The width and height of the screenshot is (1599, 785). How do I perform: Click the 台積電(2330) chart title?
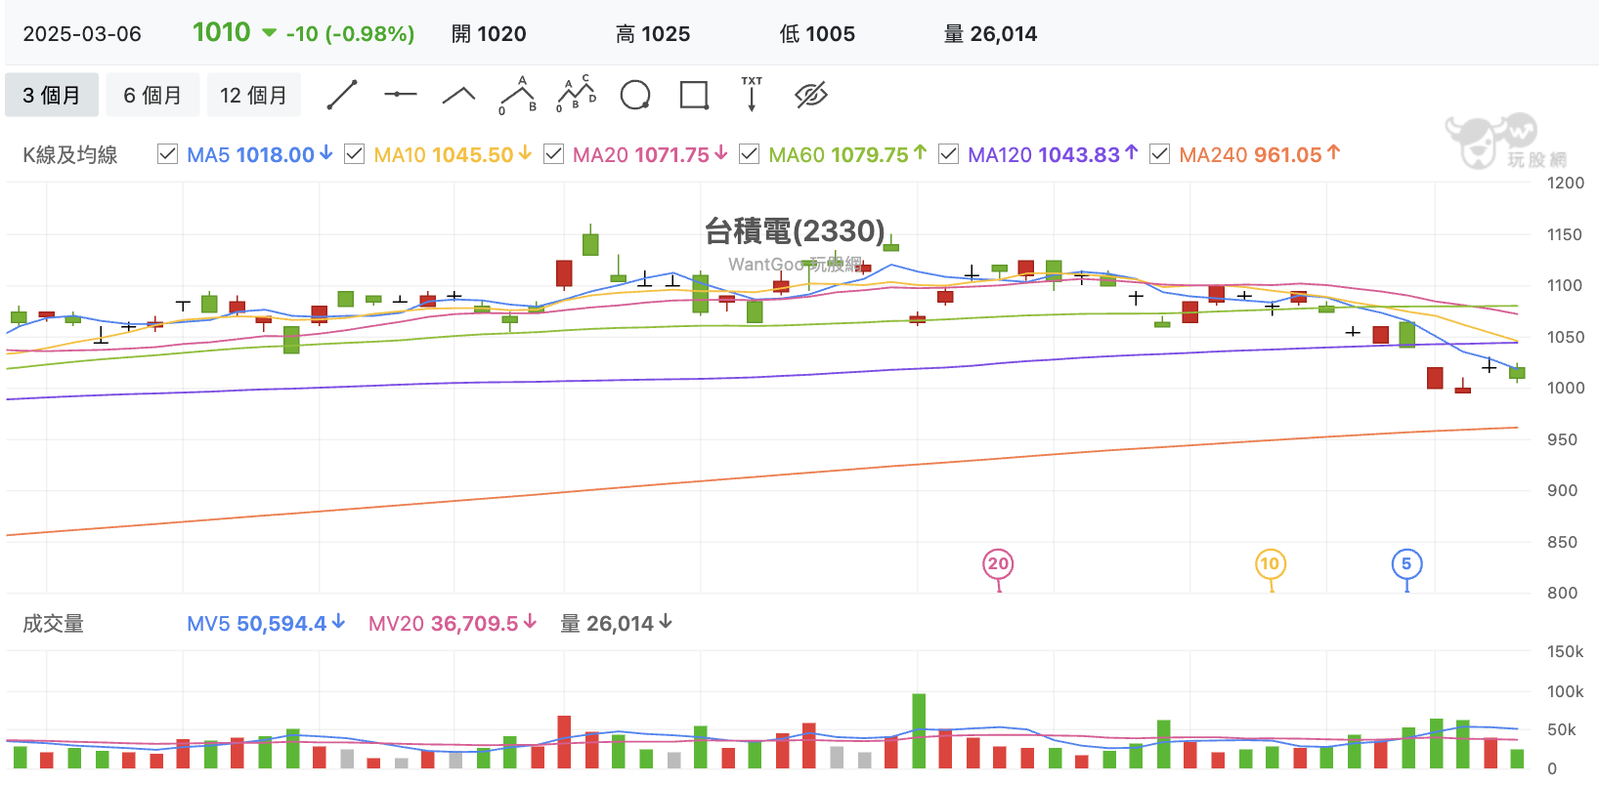(795, 231)
